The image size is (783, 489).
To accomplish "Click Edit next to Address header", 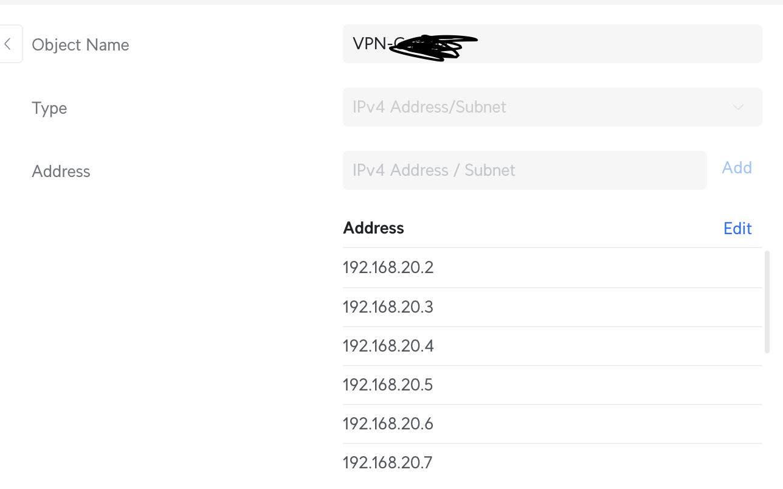I will click(737, 228).
